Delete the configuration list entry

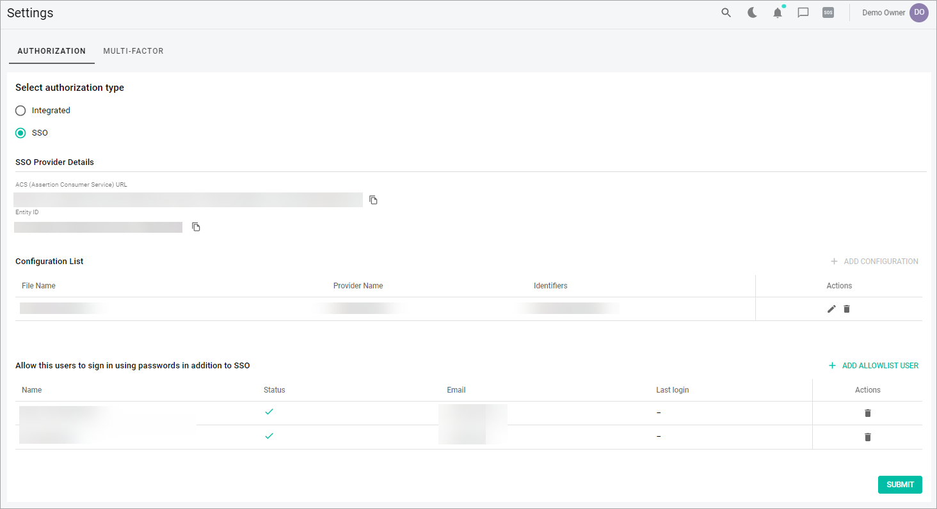point(847,309)
